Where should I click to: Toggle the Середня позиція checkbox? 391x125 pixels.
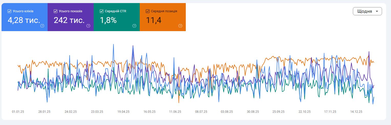pos(148,11)
